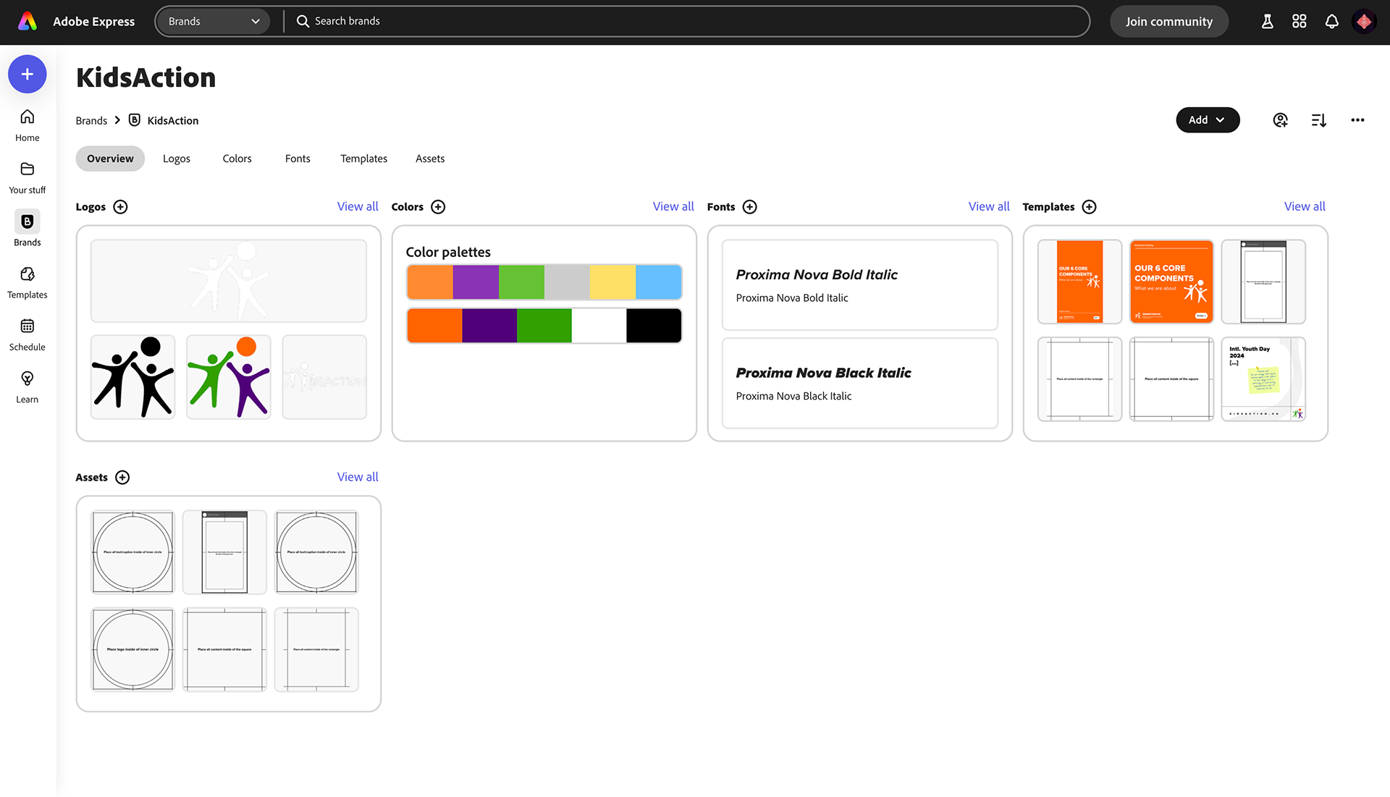Switch to the Colors tab

coord(237,159)
